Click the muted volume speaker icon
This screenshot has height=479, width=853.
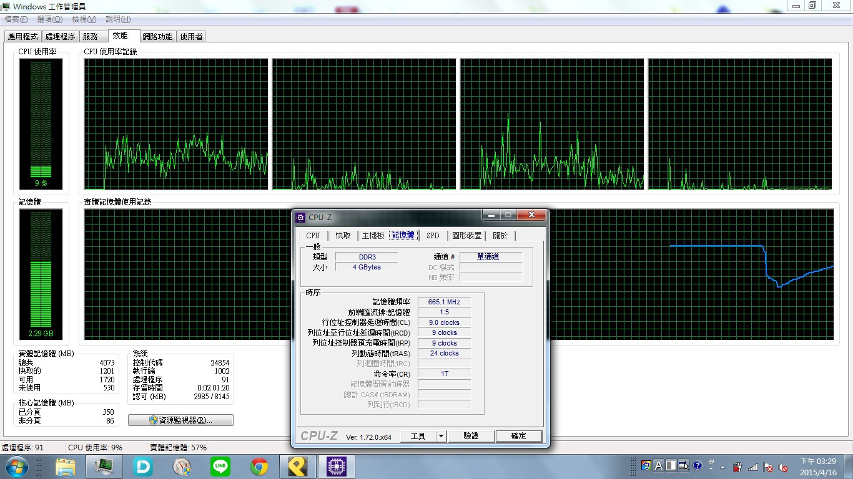[x=783, y=467]
